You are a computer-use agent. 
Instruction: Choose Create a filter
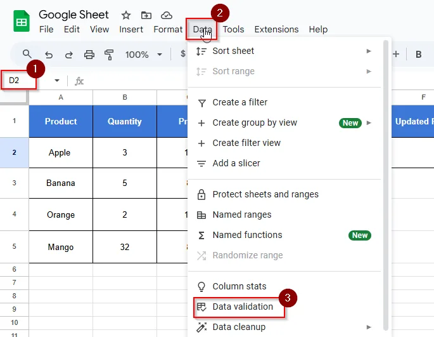click(284, 102)
